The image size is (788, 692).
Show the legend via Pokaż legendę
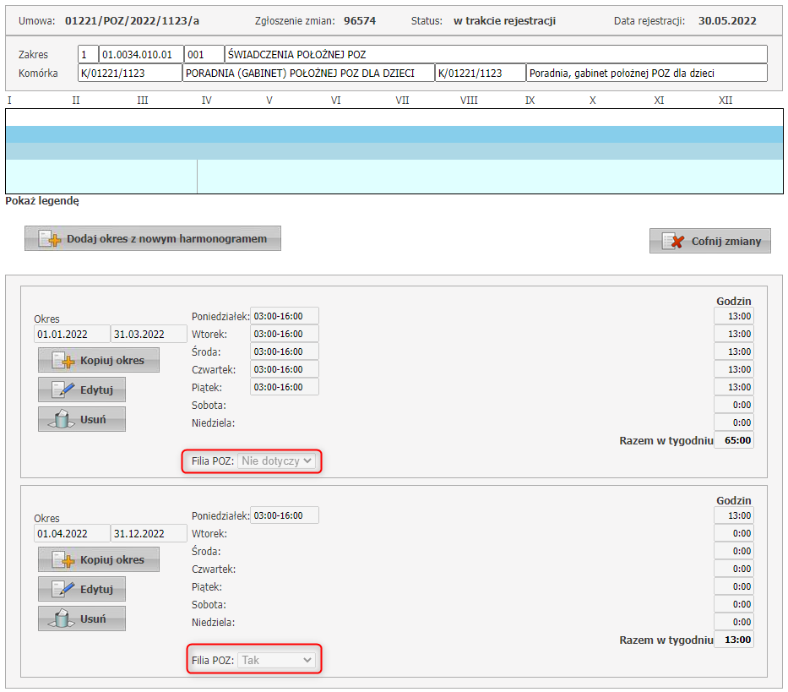click(42, 201)
